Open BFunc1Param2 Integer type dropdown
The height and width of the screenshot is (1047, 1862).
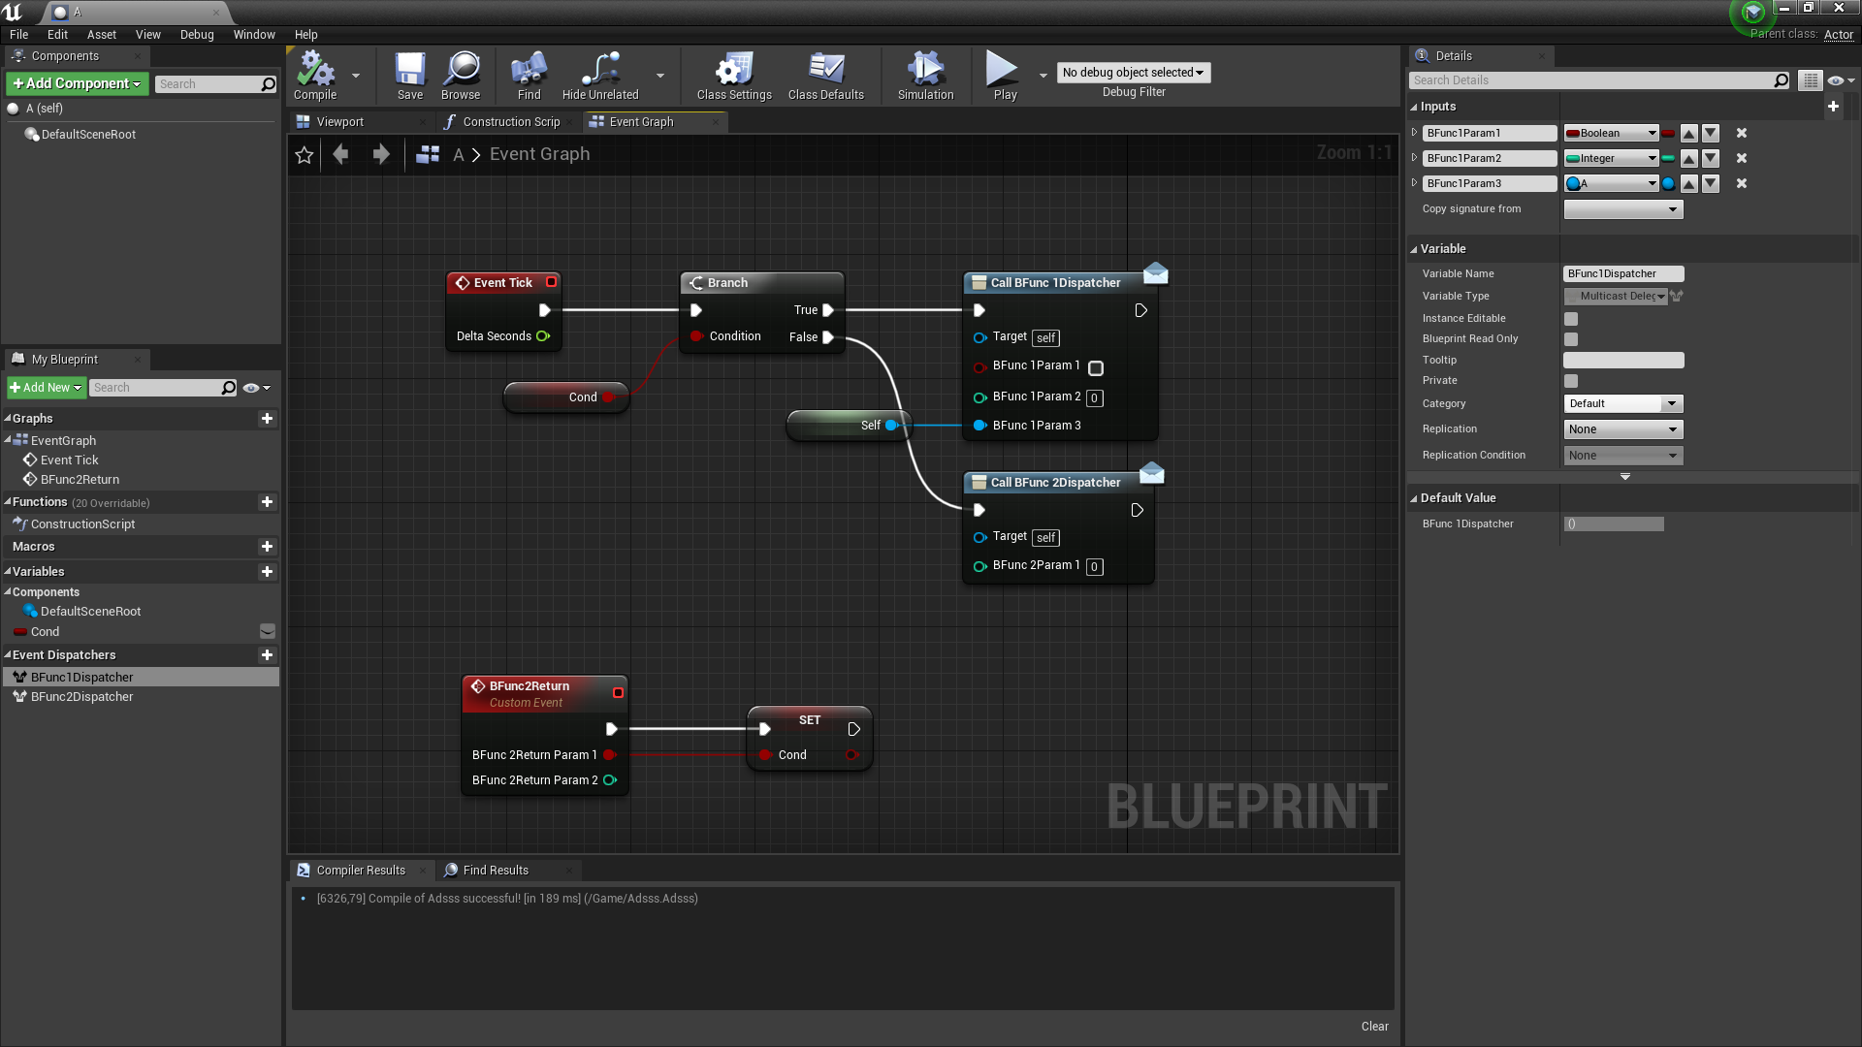(1611, 159)
